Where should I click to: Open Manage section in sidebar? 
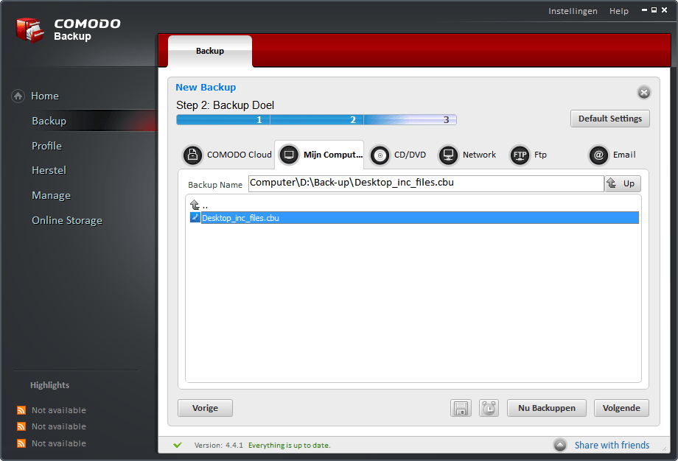coord(51,195)
